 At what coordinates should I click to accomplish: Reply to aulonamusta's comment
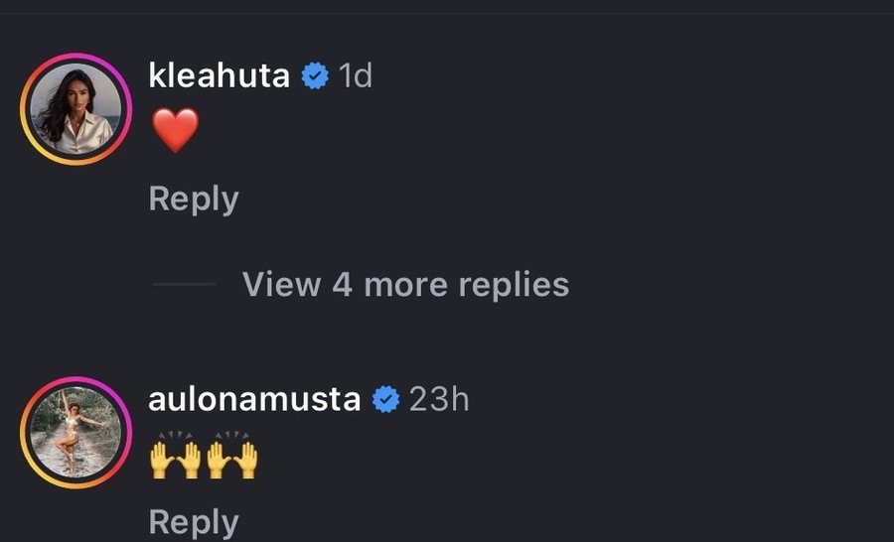194,522
